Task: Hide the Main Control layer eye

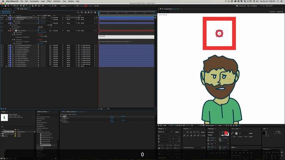Action: click(2, 17)
